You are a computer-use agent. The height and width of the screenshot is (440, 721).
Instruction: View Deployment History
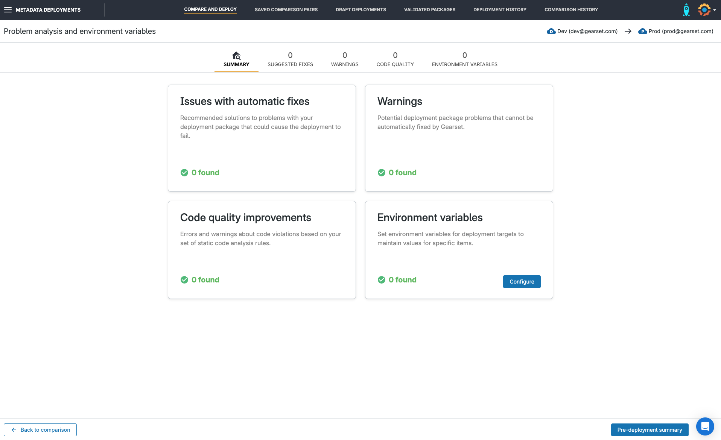[500, 10]
